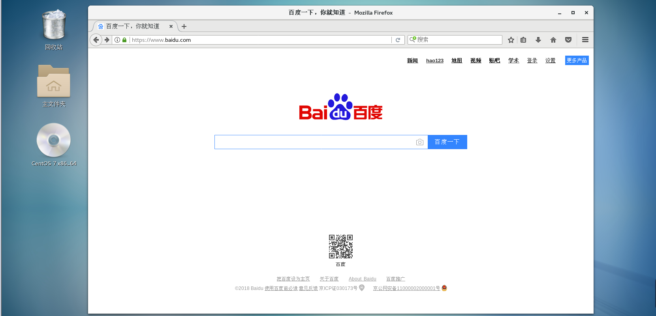This screenshot has height=316, width=656.
Task: Click the Firefox back arrow button
Action: pos(96,40)
